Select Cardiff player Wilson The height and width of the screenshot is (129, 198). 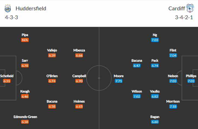point(137,91)
